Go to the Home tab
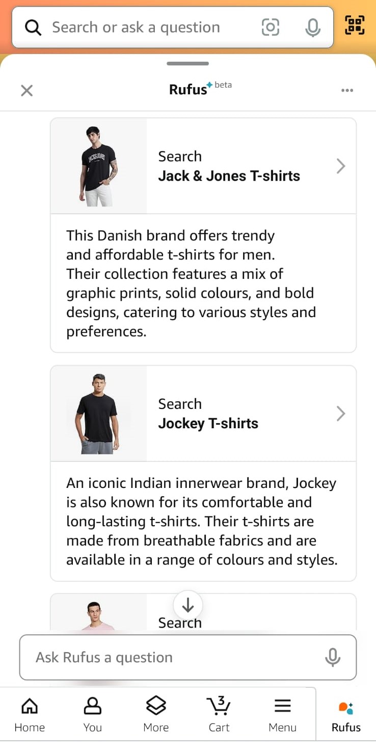Image resolution: width=376 pixels, height=750 pixels. [30, 714]
